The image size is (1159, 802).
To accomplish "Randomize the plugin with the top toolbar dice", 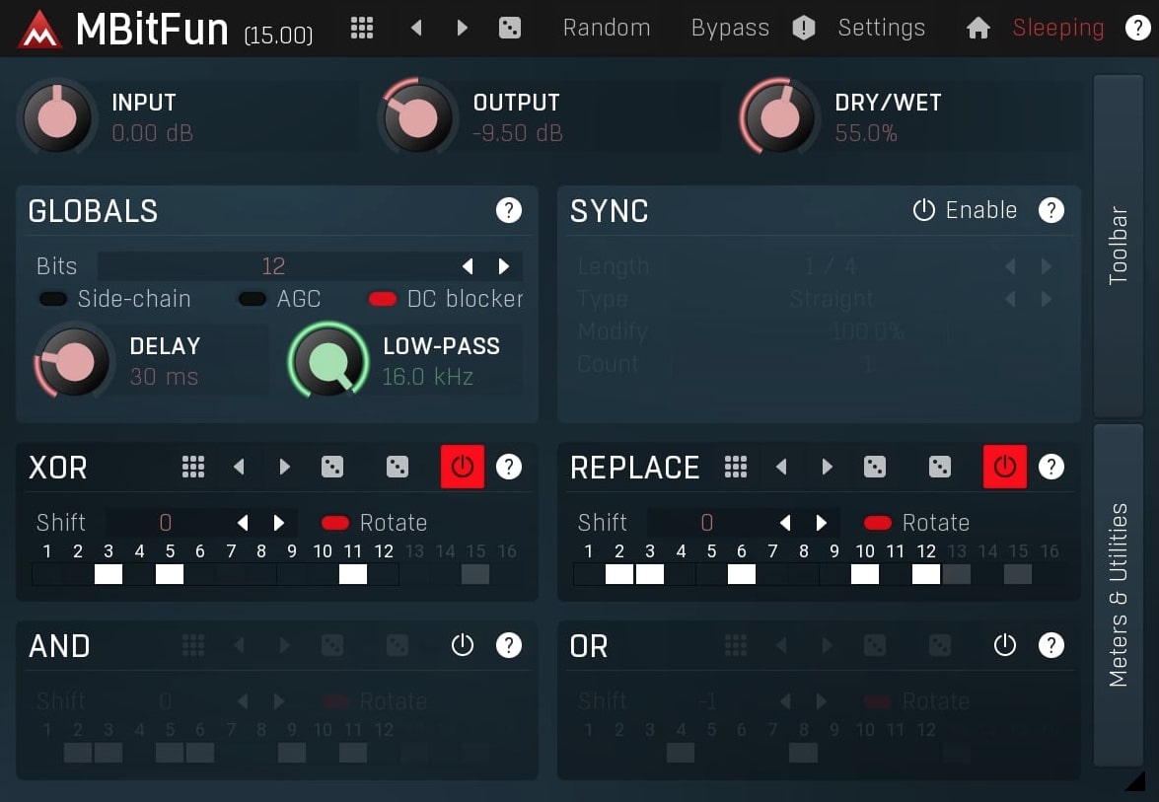I will pyautogui.click(x=510, y=28).
